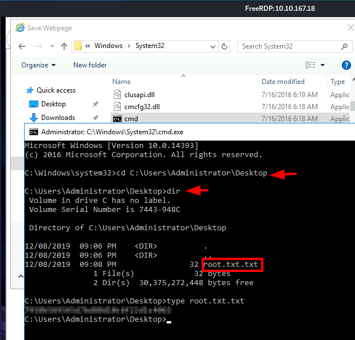Click the cmcfg32.dll file icon
355x340 pixels.
(117, 106)
